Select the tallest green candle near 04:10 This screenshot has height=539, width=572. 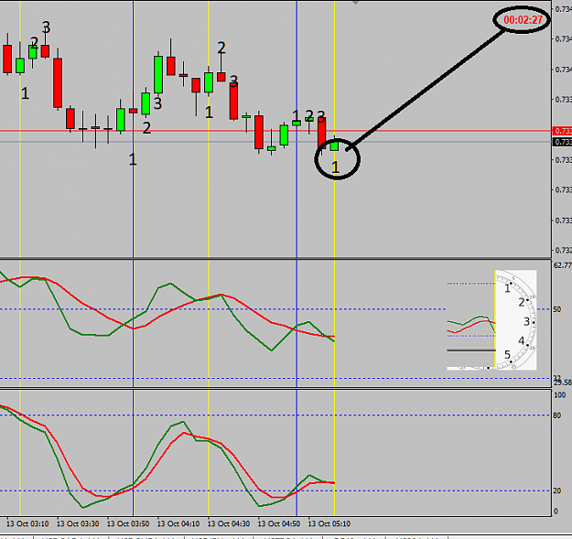[158, 74]
